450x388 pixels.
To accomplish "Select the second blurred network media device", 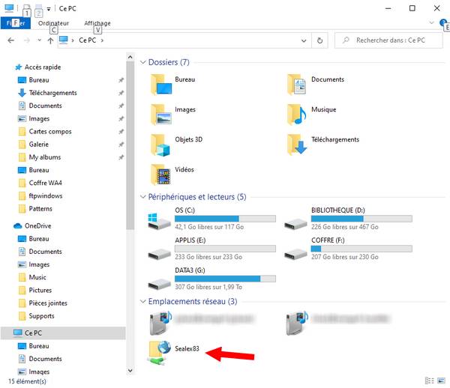I will [x=338, y=324].
